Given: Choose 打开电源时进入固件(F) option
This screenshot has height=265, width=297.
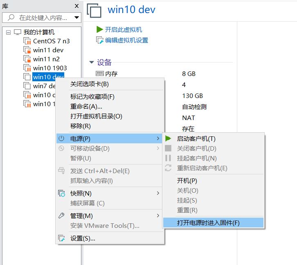Looking at the screenshot, I should click(x=214, y=223).
